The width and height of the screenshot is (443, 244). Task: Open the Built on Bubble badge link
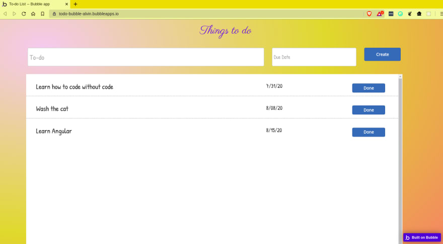coord(422,237)
